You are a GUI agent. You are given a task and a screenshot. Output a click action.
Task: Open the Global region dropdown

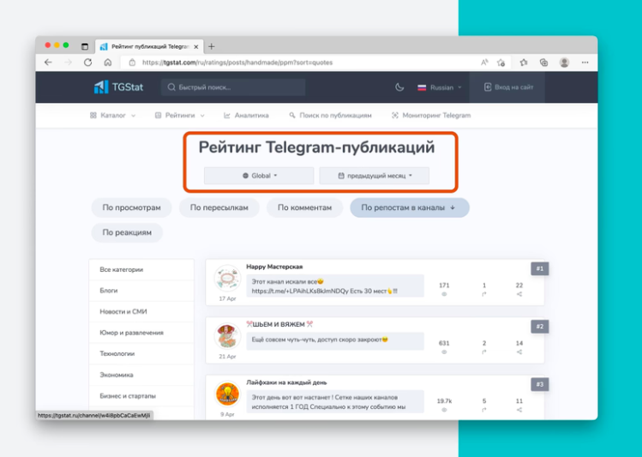coord(259,176)
